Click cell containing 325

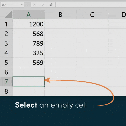(x=28, y=53)
